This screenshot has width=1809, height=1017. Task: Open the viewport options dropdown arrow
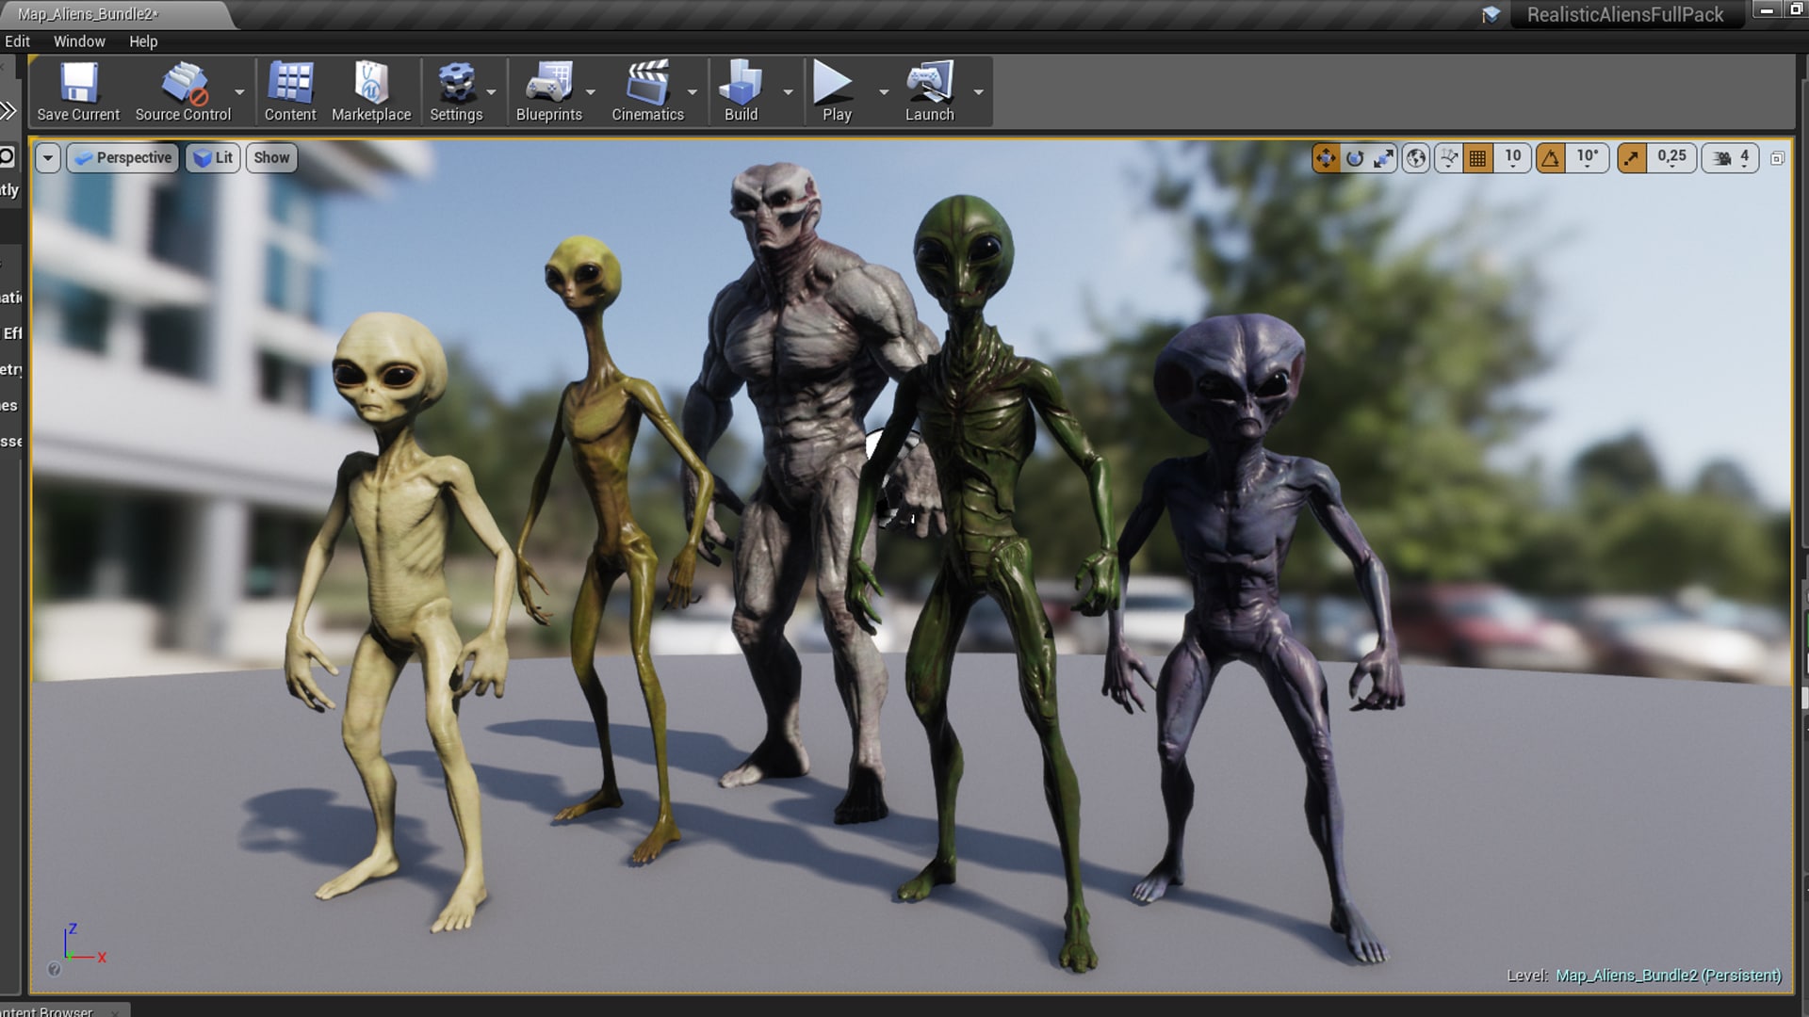[x=47, y=157]
